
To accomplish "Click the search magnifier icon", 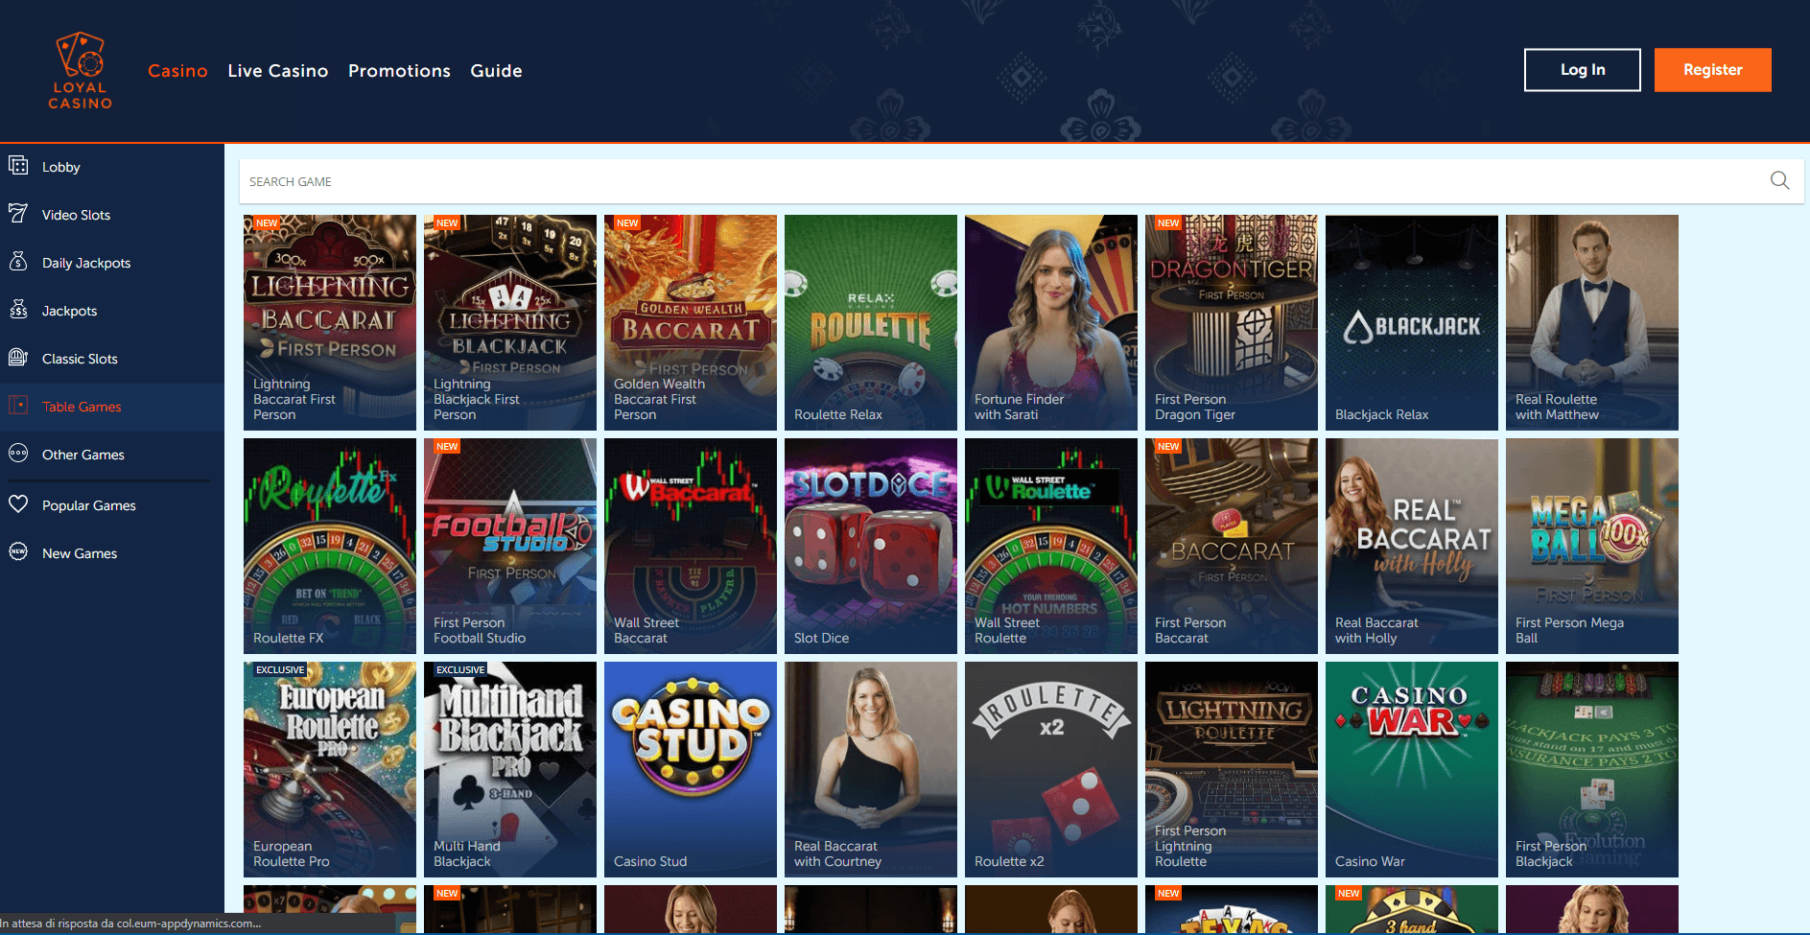I will 1779,180.
